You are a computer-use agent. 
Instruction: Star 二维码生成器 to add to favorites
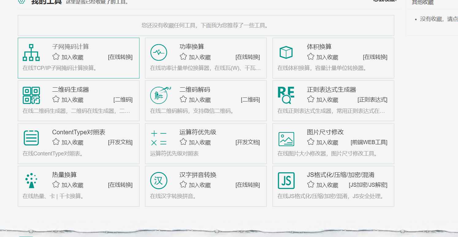pyautogui.click(x=56, y=99)
